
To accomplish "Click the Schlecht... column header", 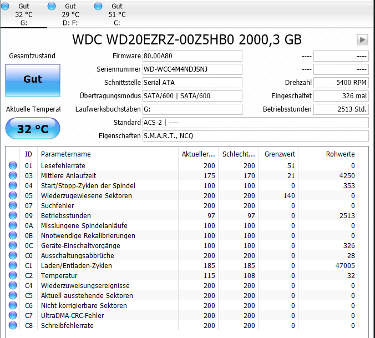I will tap(238, 154).
